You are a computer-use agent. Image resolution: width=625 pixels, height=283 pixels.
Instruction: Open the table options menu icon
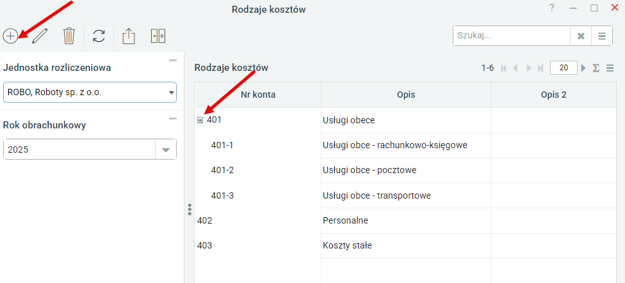tap(610, 68)
